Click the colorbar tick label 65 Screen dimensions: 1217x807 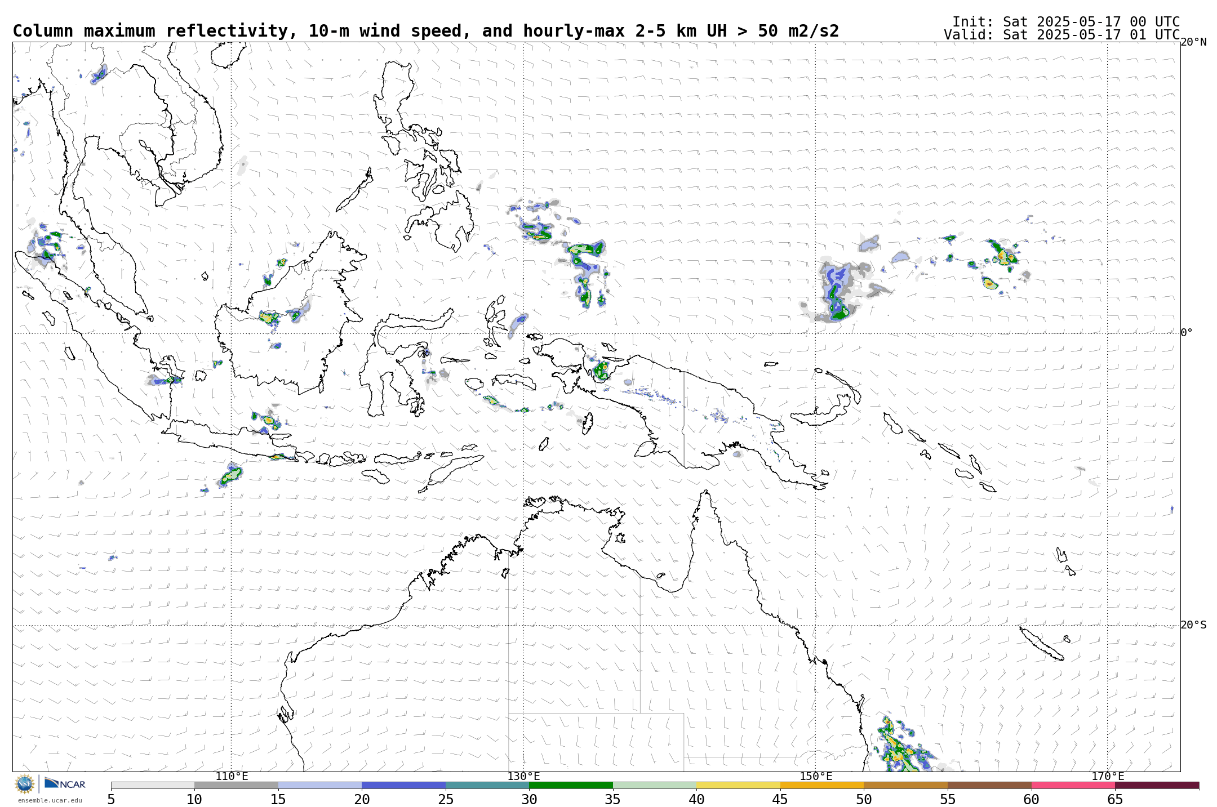click(x=1115, y=799)
